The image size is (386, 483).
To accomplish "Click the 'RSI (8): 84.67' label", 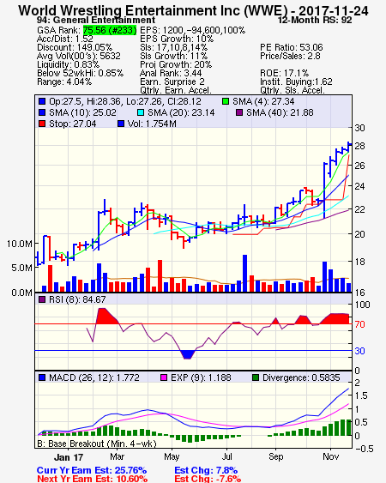I will click(77, 299).
